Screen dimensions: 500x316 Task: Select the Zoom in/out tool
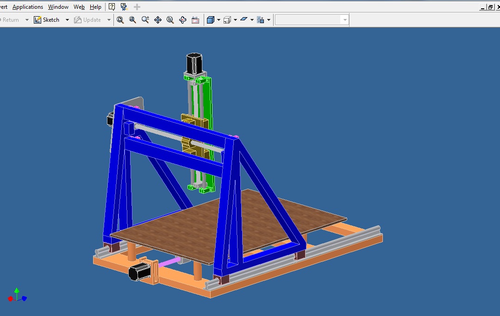[x=145, y=20]
